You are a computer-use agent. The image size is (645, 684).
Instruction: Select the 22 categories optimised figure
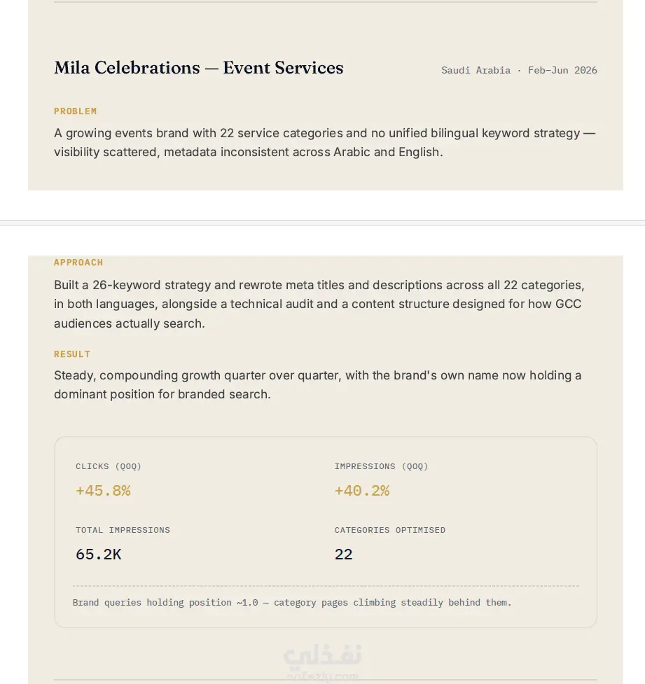pyautogui.click(x=343, y=554)
